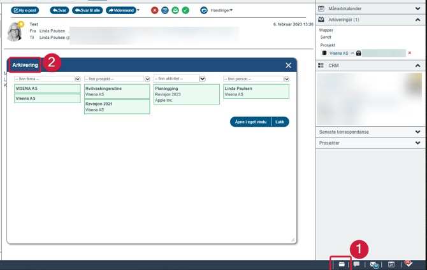Click Åpne i eget vindu button
The width and height of the screenshot is (427, 270).
250,122
